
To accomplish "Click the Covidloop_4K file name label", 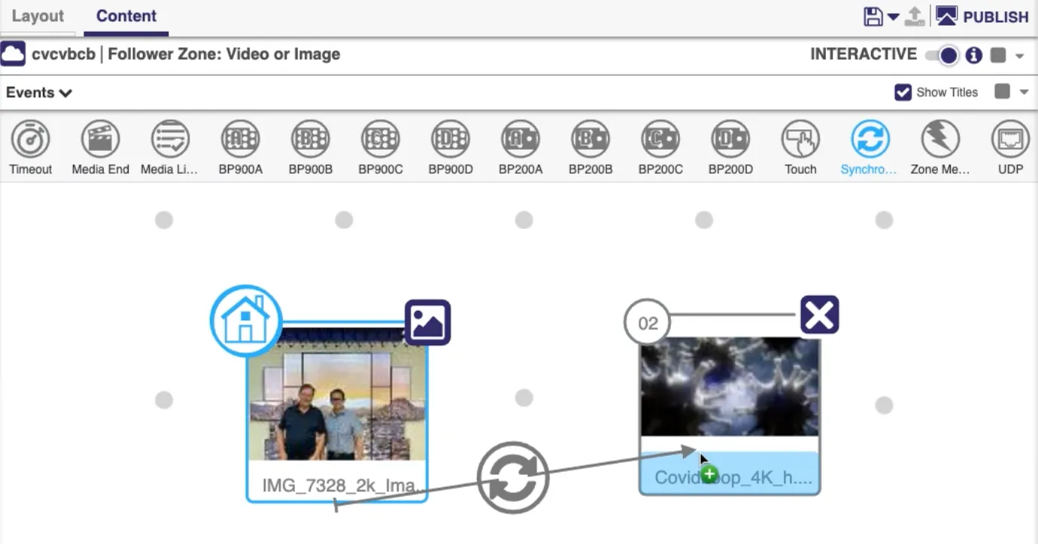I will 733,478.
